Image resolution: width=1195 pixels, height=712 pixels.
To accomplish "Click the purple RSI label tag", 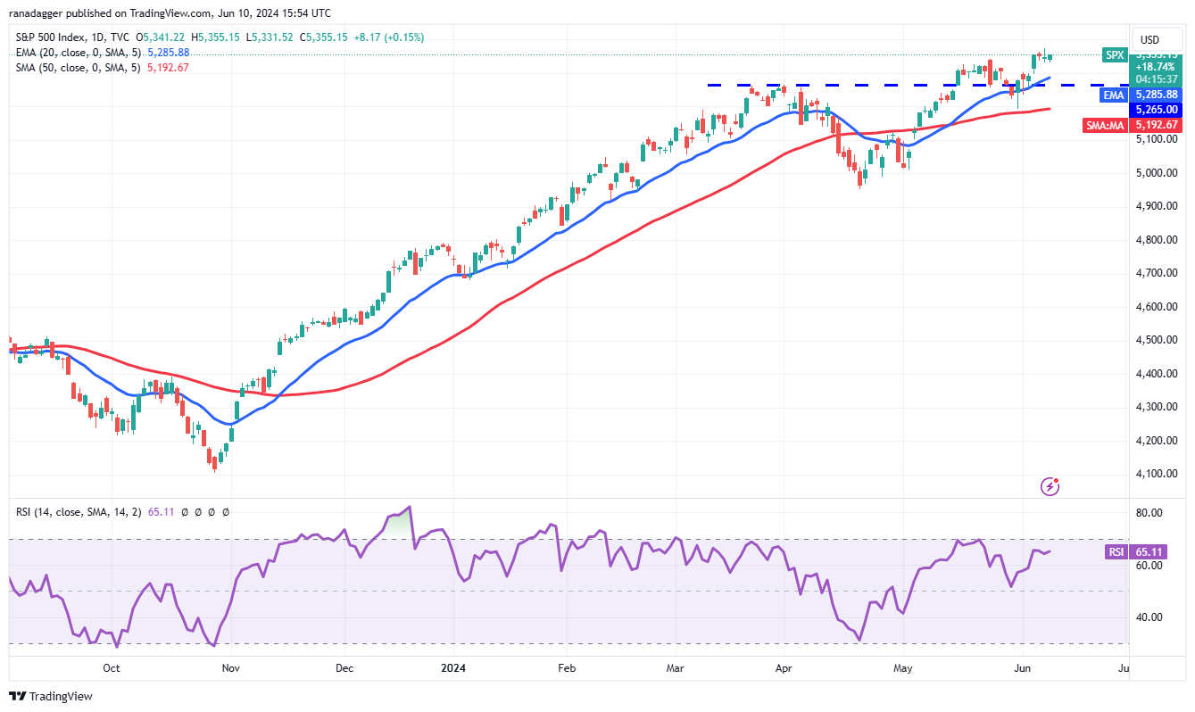I will [1116, 552].
